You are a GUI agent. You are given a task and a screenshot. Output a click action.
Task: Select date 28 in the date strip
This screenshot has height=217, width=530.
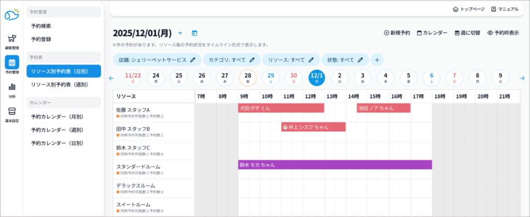(247, 78)
